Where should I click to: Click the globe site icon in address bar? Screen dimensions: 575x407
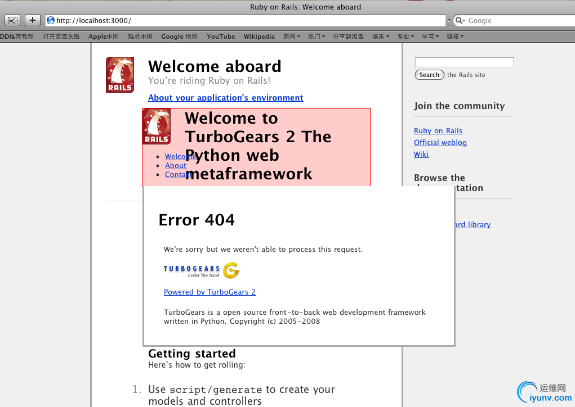click(x=51, y=20)
